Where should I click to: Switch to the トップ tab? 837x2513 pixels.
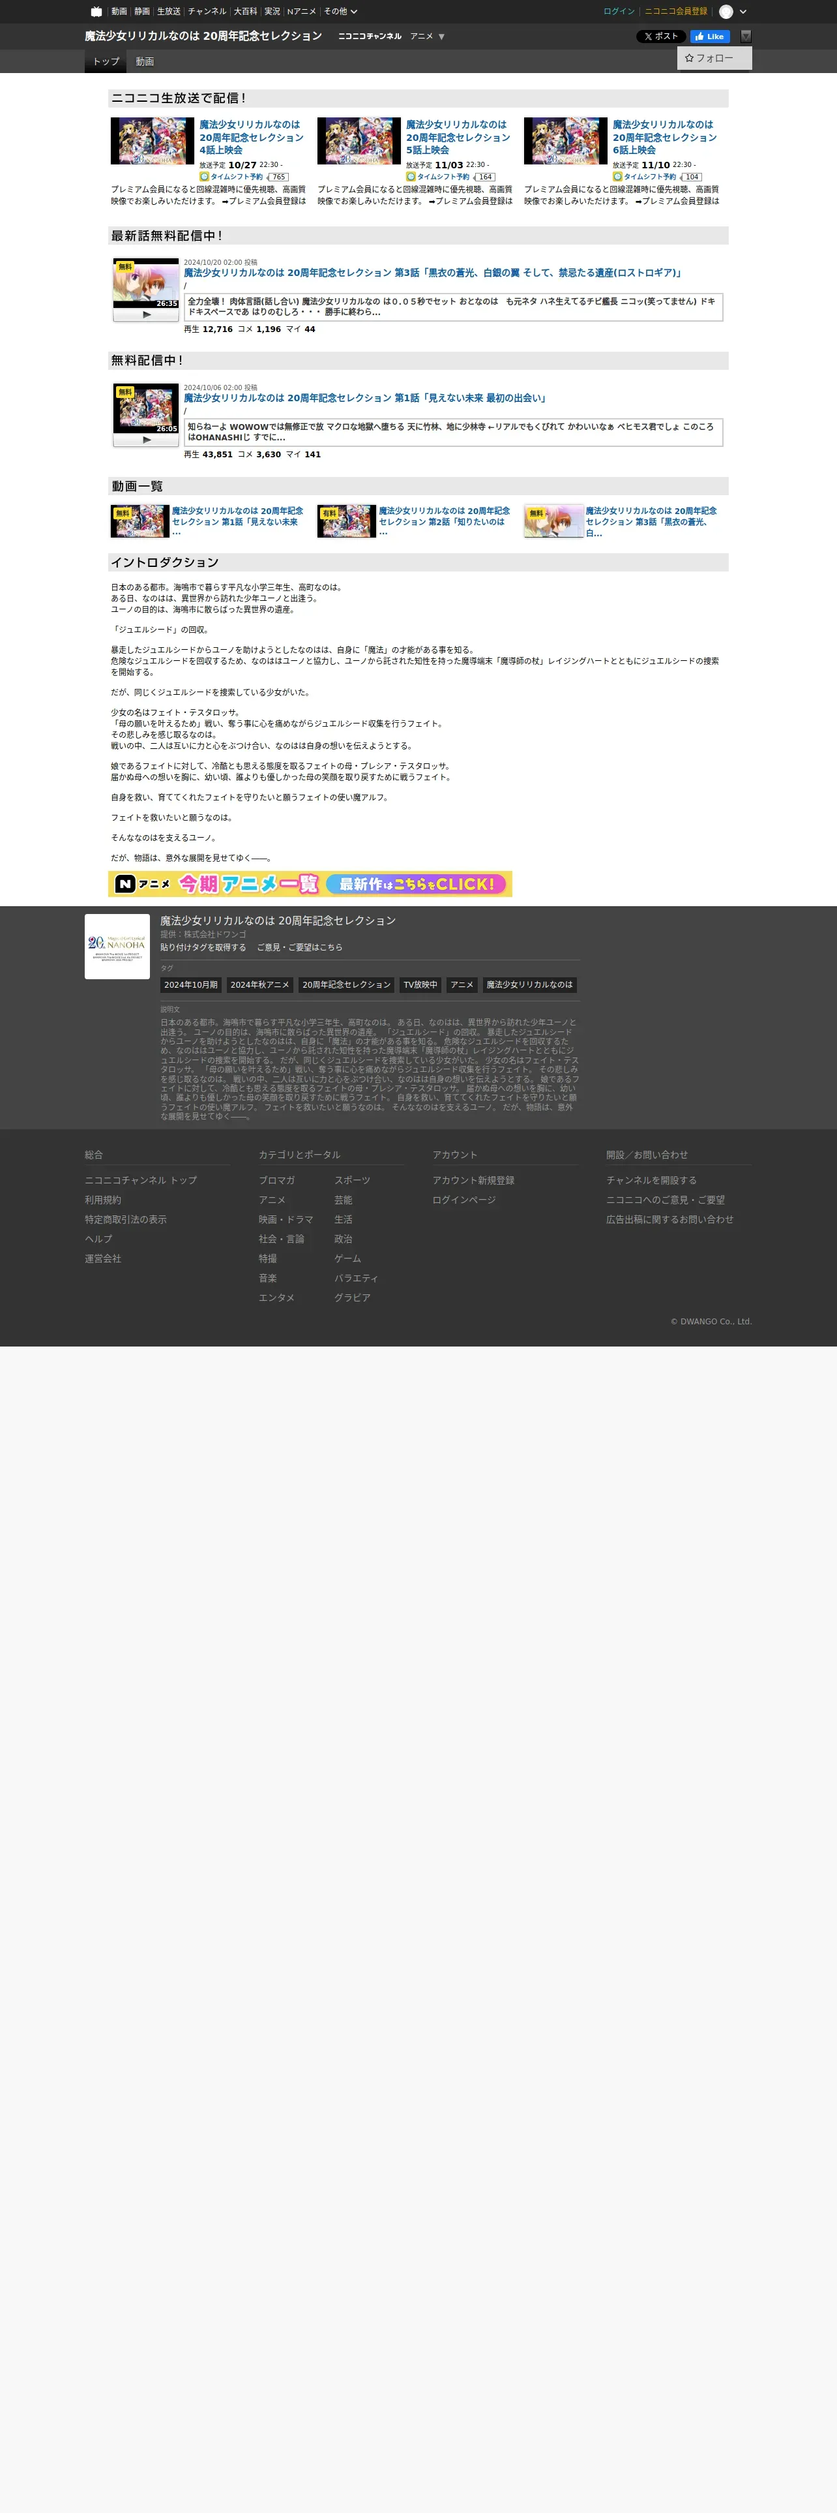click(x=105, y=61)
